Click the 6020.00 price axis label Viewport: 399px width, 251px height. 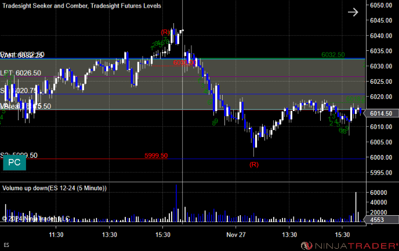(381, 97)
